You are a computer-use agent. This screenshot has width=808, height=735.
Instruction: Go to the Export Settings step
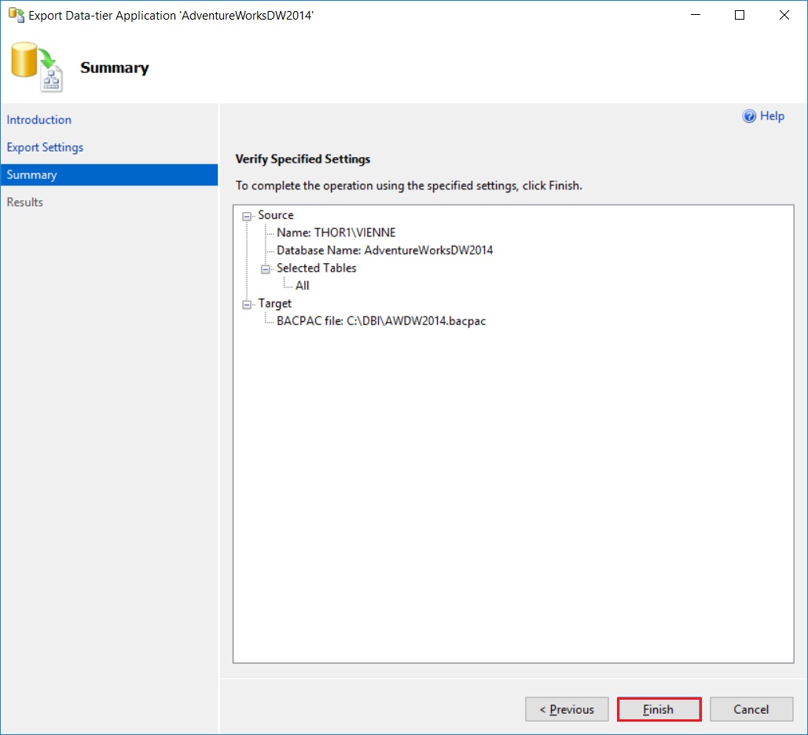tap(45, 147)
